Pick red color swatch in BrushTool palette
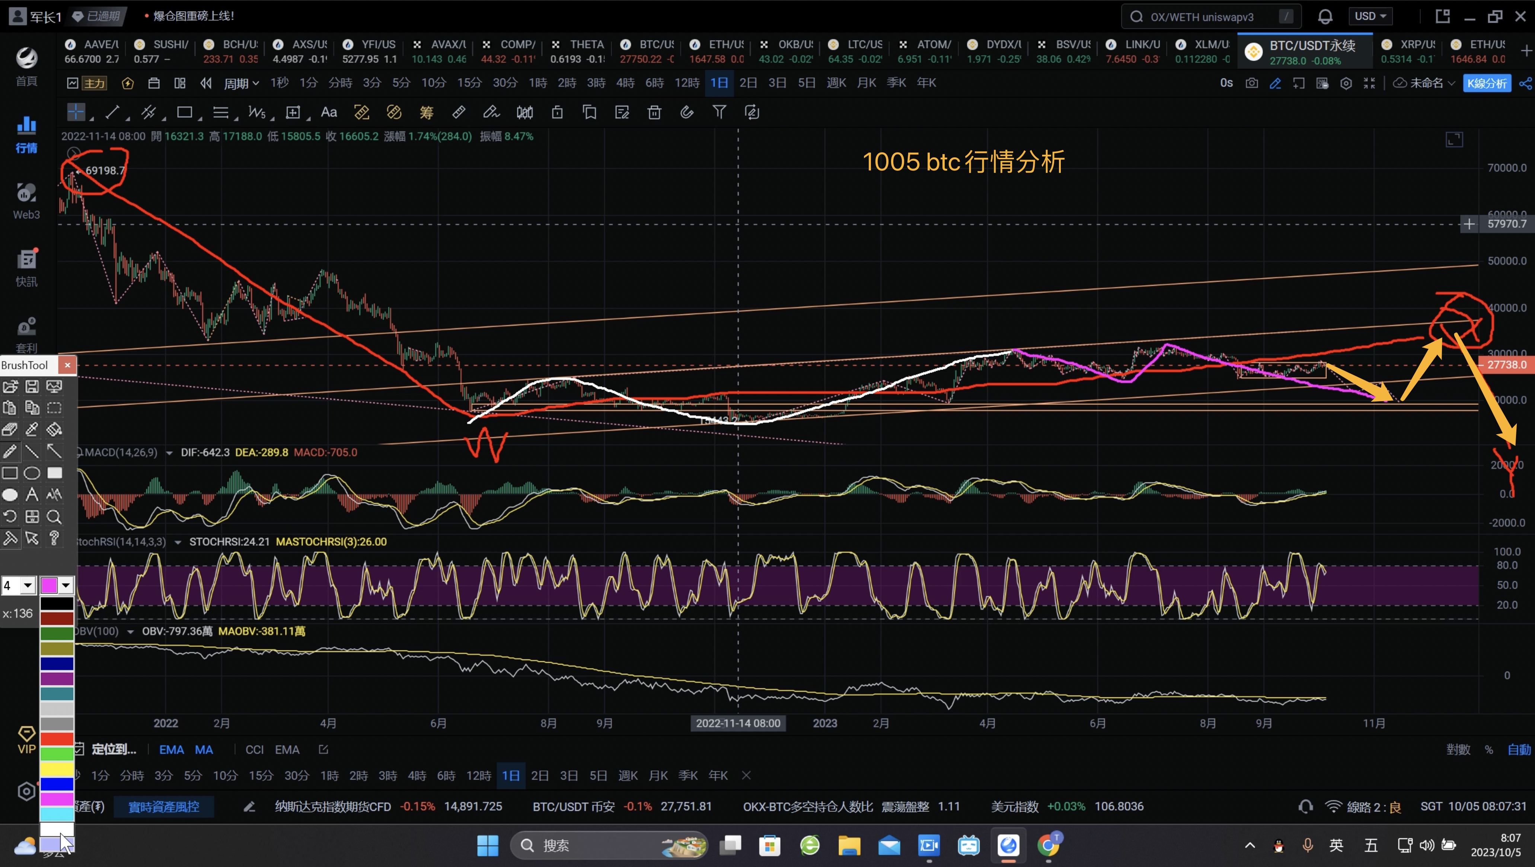The image size is (1535, 867). pyautogui.click(x=57, y=739)
